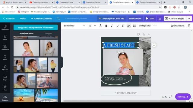193x108 pixels.
Task: Select the palm tree beach thumbnail
Action: click(46, 95)
